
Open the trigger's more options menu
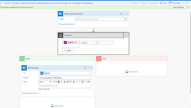click(x=126, y=14)
